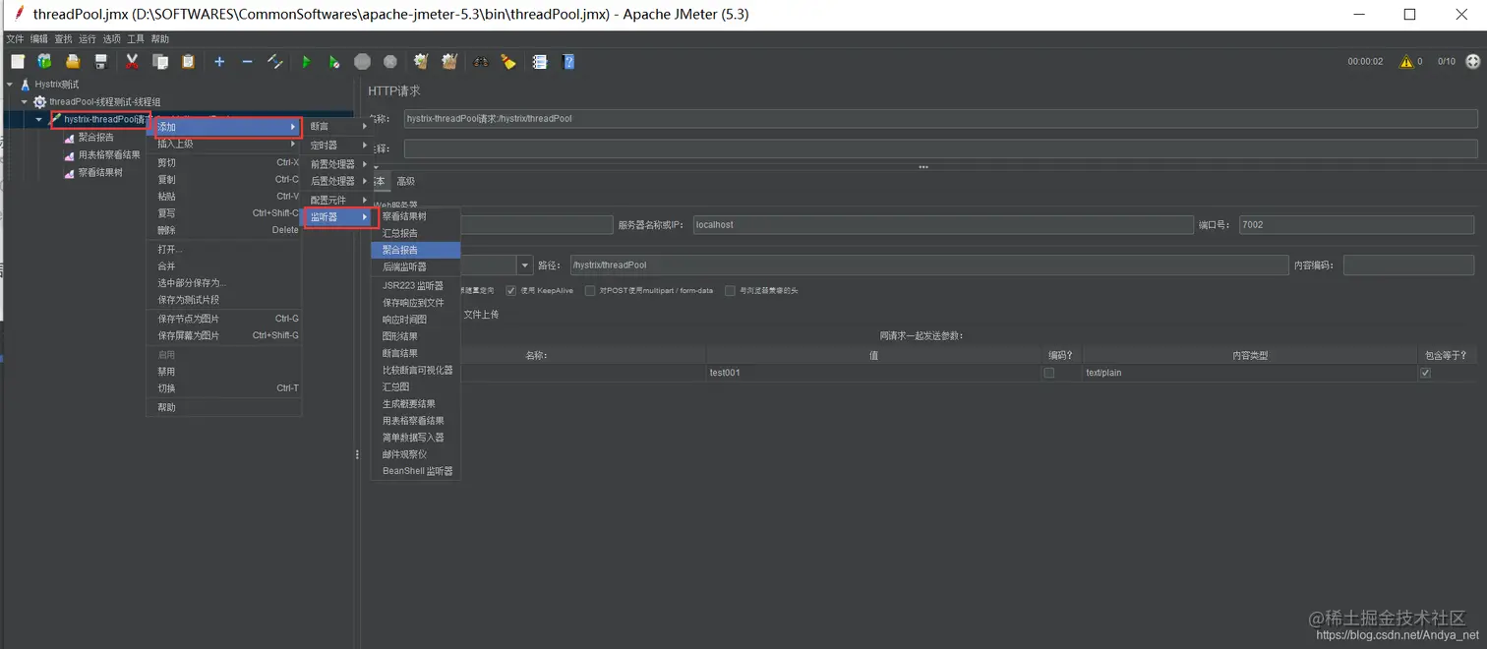Expand the 配置元件 submenu

(337, 201)
